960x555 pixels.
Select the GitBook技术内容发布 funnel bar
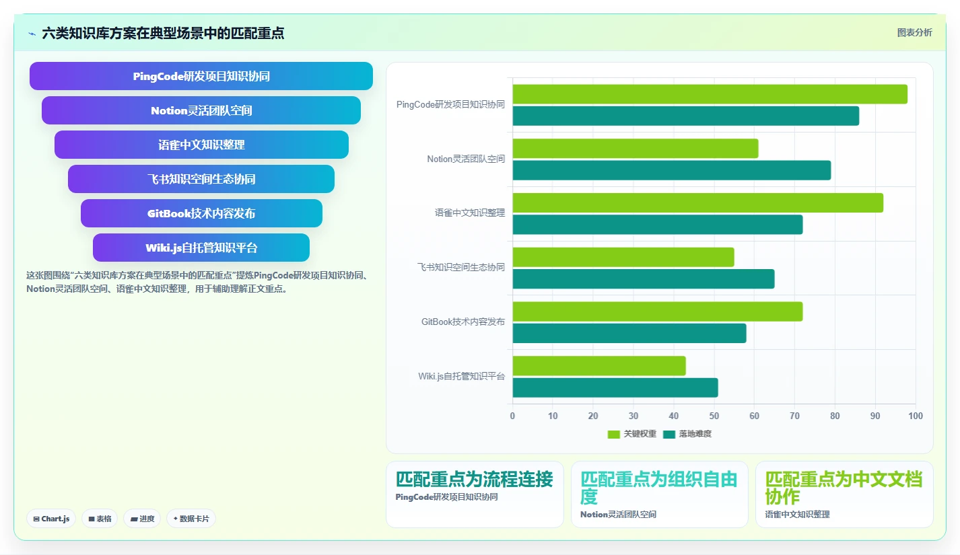(x=201, y=213)
